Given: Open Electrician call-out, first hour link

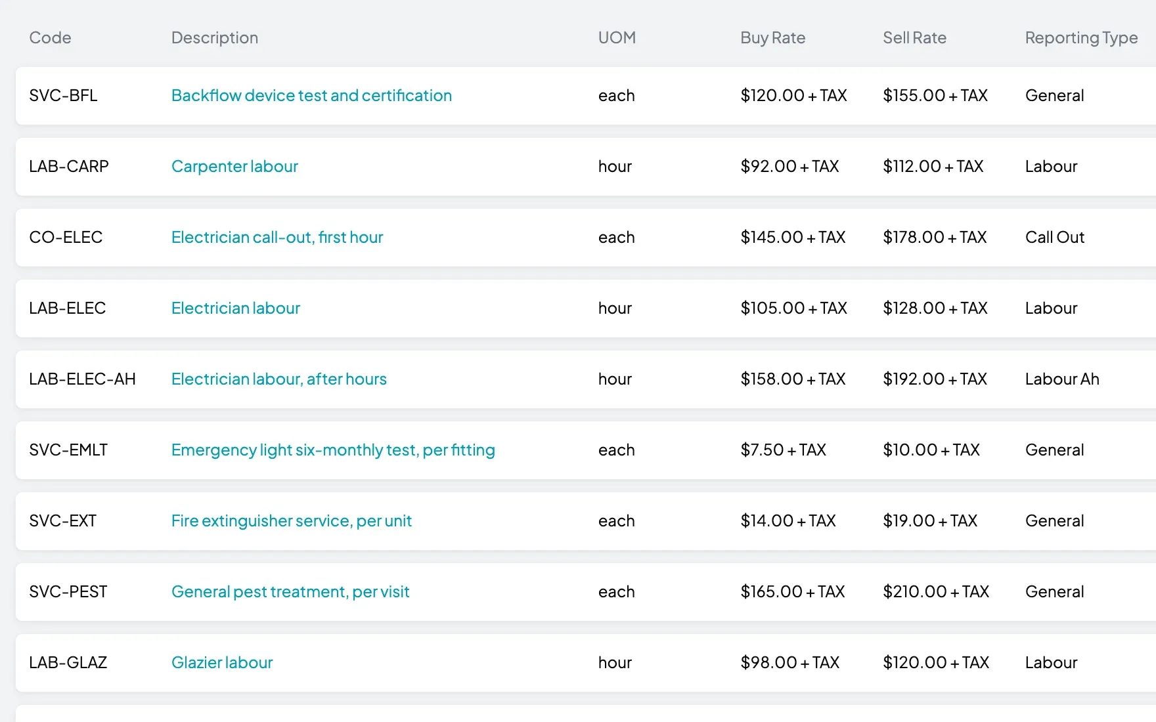Looking at the screenshot, I should click(277, 238).
